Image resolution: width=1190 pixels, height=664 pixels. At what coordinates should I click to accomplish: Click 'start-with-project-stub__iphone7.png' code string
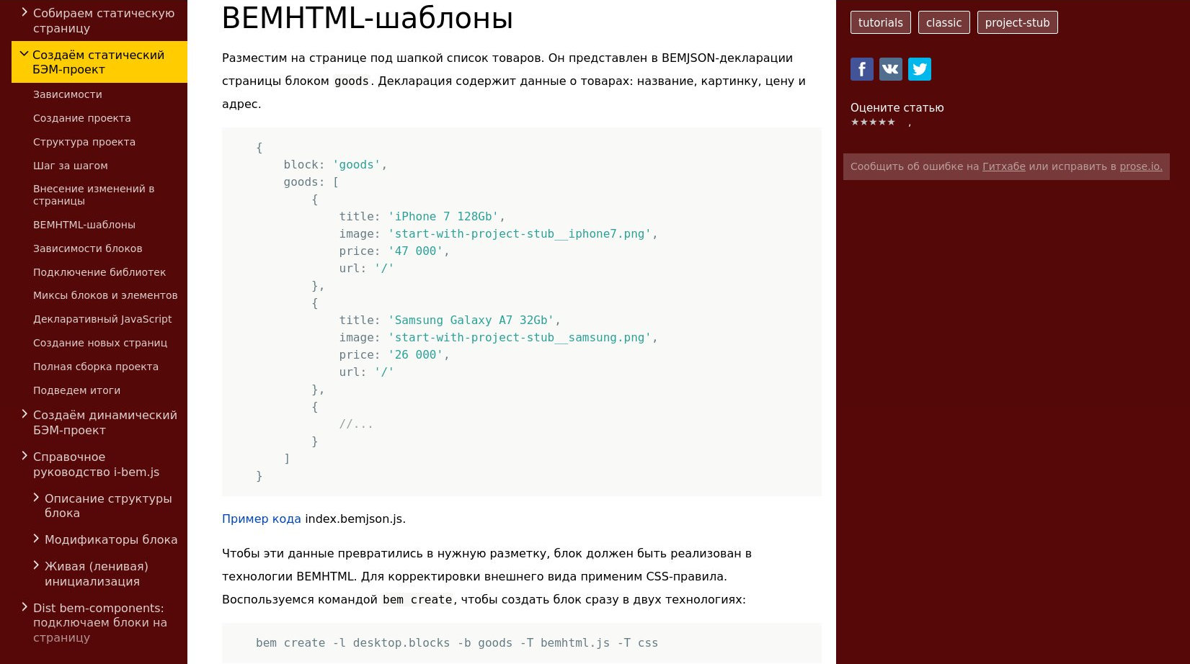[520, 233]
